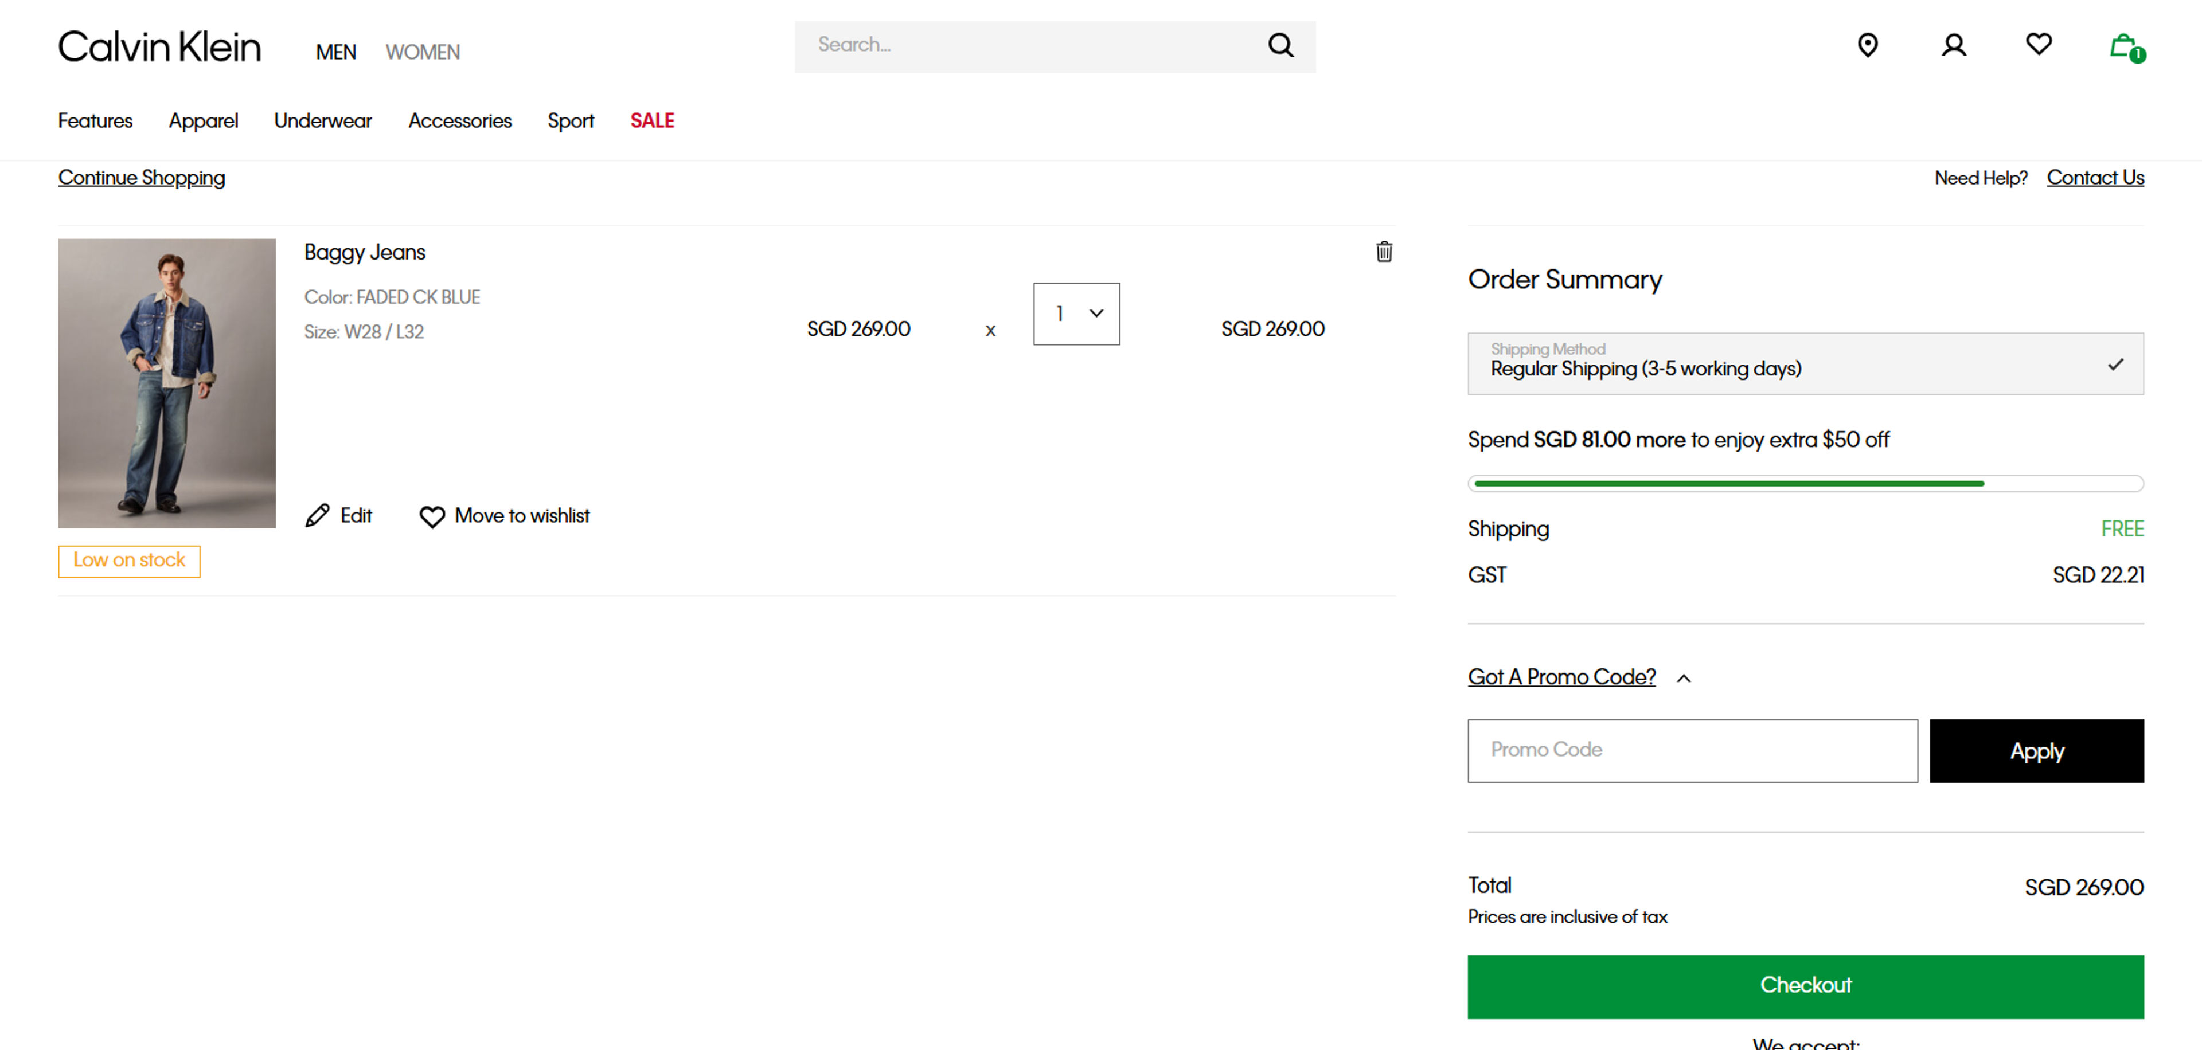Open the store locator pin icon
2202x1050 pixels.
coord(1867,45)
